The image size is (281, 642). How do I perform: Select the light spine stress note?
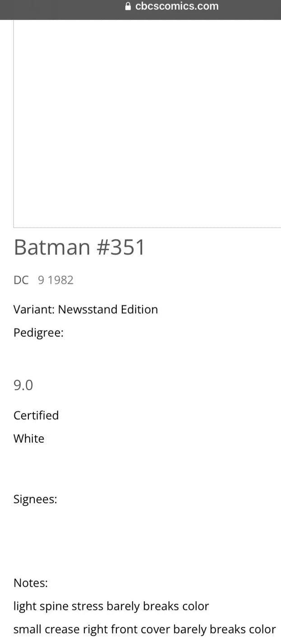click(111, 606)
